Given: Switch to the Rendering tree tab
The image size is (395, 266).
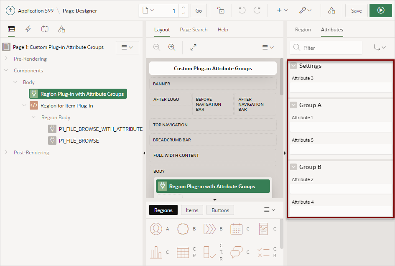Looking at the screenshot, I should [11, 29].
